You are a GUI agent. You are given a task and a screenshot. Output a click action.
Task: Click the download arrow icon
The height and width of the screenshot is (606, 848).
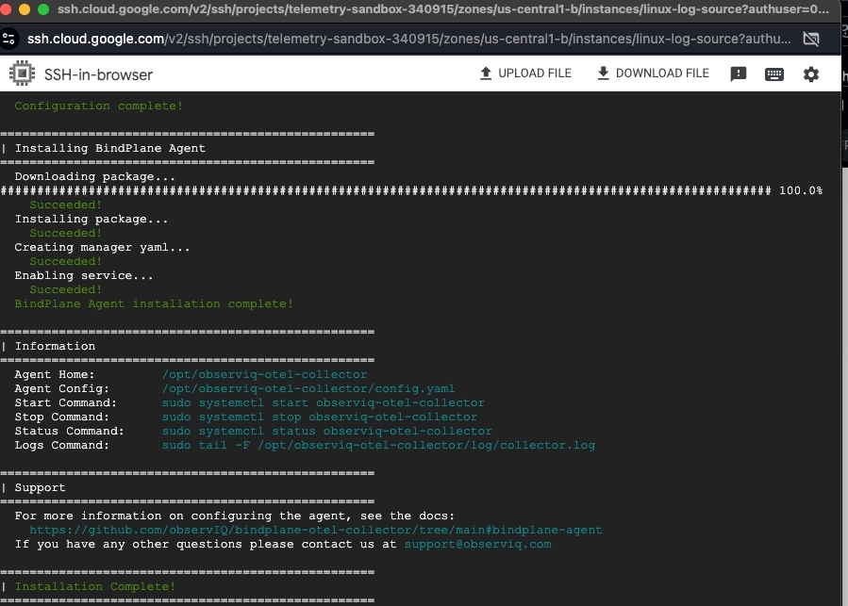601,73
